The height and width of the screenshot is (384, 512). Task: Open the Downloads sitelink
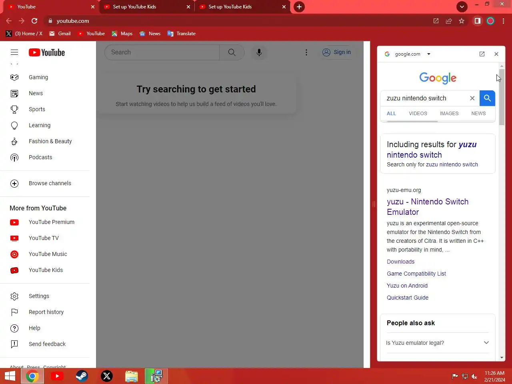pyautogui.click(x=400, y=262)
